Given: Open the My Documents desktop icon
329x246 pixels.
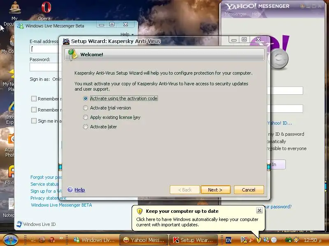Looking at the screenshot, I should (14, 14).
